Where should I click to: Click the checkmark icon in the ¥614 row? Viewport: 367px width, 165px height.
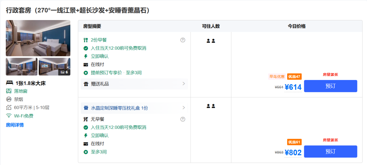coord(86,48)
